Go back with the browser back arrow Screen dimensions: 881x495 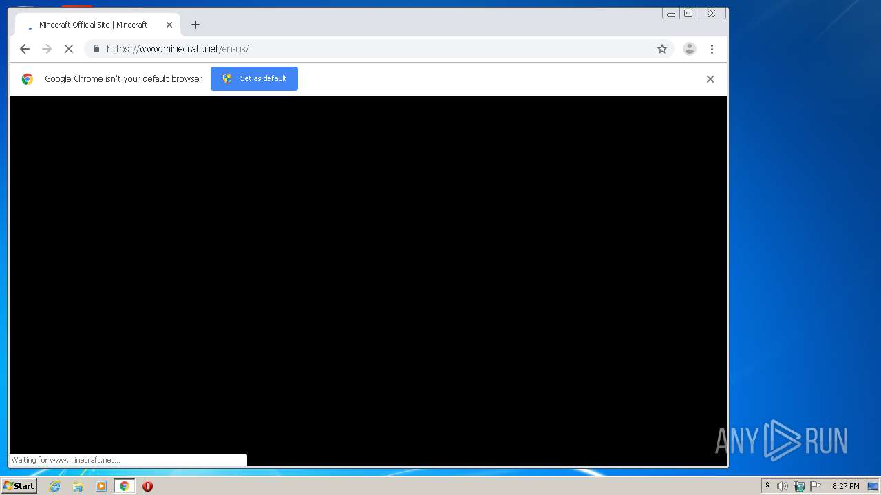(25, 49)
